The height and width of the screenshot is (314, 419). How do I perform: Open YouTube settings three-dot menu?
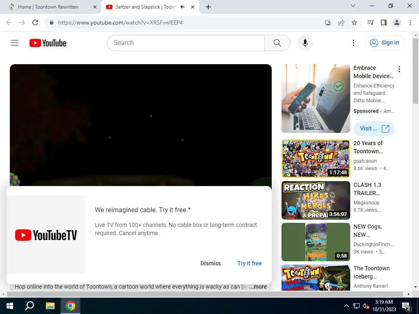click(353, 43)
